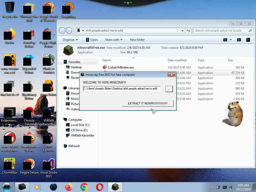Open Explorer help button in toolbar
The height and width of the screenshot is (192, 256).
click(248, 40)
